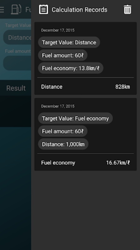Tap the Fuel amount: 60ℓ chip in first record

tap(63, 55)
